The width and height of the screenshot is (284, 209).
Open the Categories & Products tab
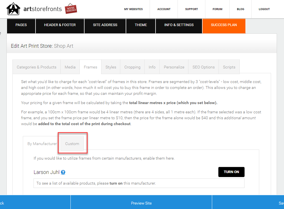pos(36,67)
